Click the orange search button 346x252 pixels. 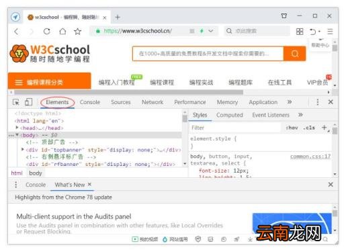click(295, 54)
